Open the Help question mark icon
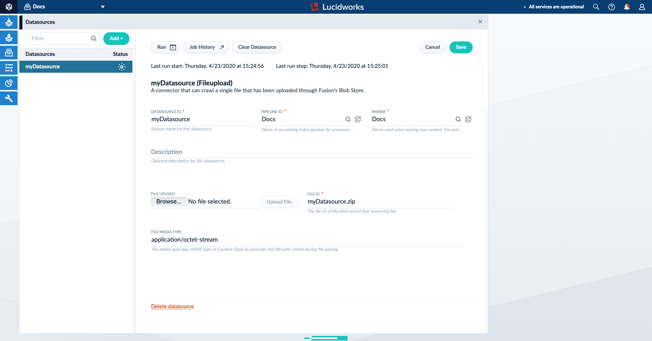 pos(612,7)
